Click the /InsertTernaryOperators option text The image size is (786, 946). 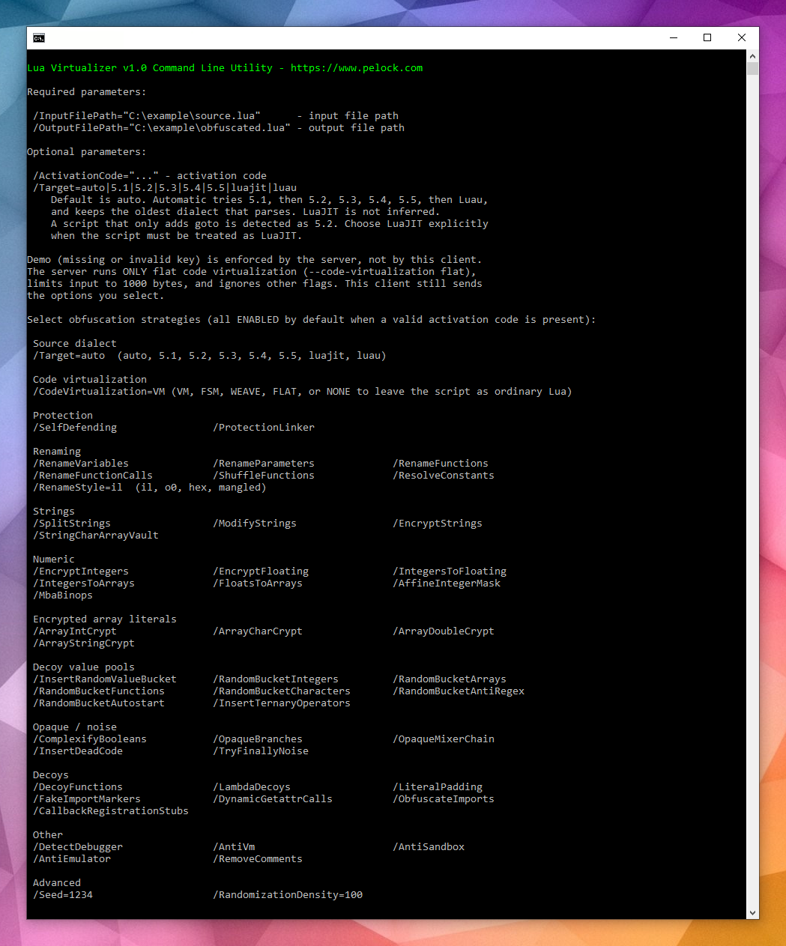(282, 703)
